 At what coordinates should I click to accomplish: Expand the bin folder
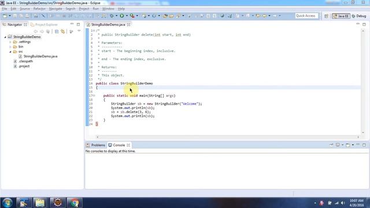(10, 47)
